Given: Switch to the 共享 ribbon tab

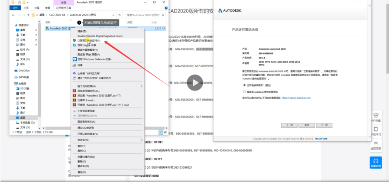Looking at the screenshot, I should pyautogui.click(x=37, y=8).
